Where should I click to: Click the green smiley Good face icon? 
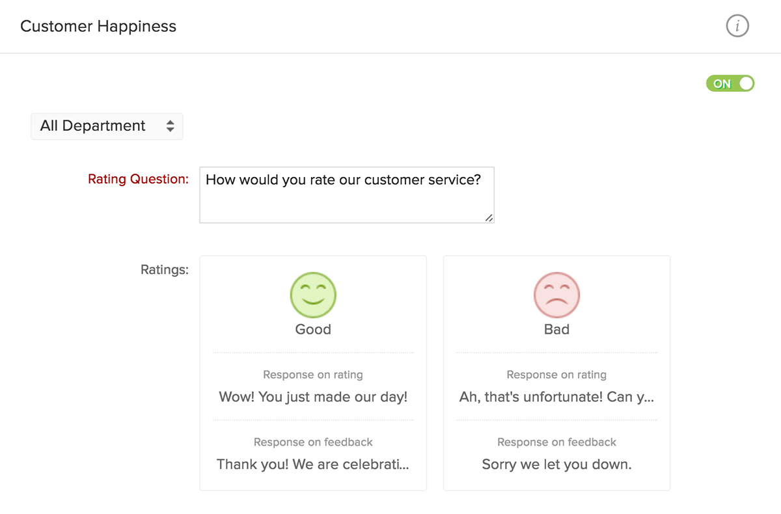pyautogui.click(x=313, y=295)
